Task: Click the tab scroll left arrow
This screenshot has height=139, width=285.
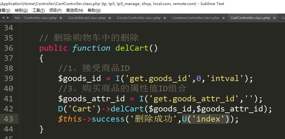Action: 3,18
